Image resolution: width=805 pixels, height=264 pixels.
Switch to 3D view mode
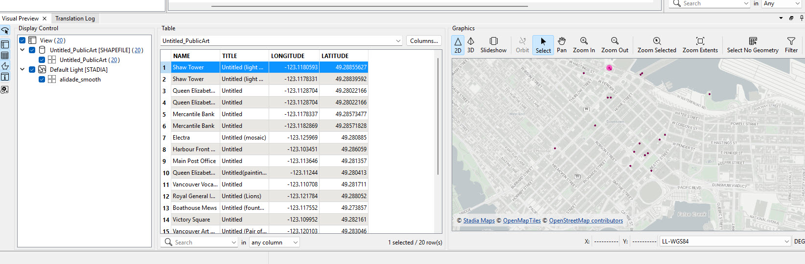point(471,45)
